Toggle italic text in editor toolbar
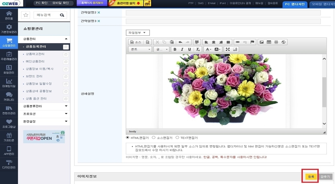Screen dimensions: 335x184 (182, 49)
